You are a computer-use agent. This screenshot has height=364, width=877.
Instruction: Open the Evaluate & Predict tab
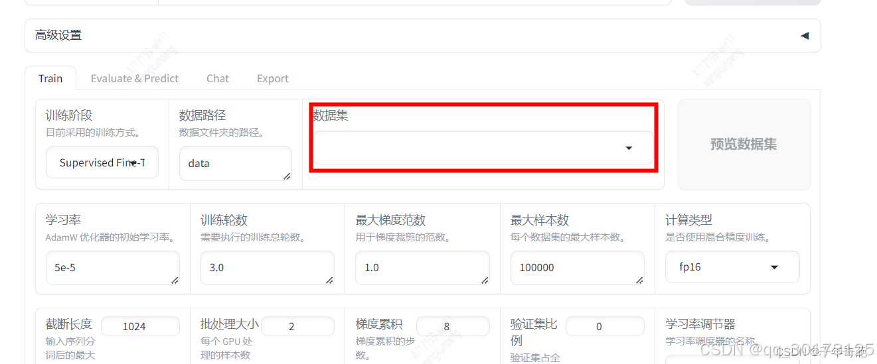coord(135,78)
